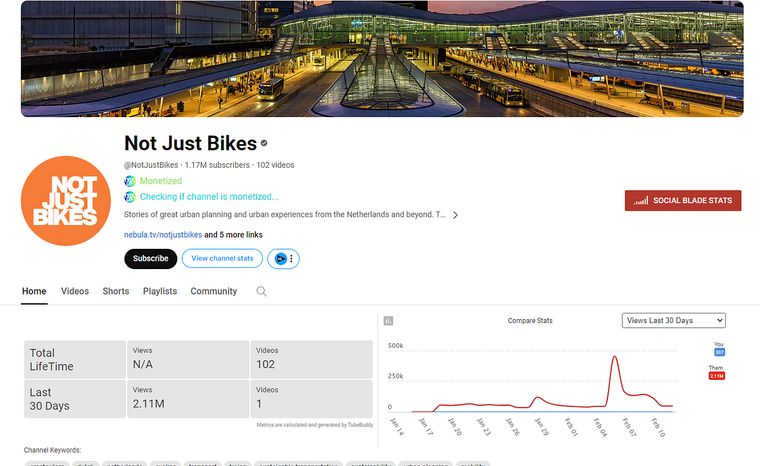Open the Shorts tab
The width and height of the screenshot is (760, 466).
pyautogui.click(x=115, y=291)
